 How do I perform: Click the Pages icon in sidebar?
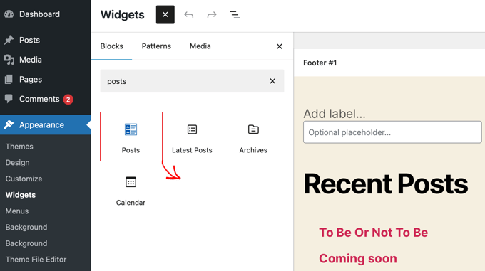9,80
